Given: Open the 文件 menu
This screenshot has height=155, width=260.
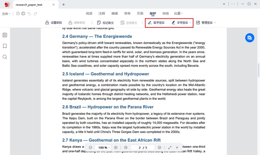Looking at the screenshot, I should tap(6, 14).
